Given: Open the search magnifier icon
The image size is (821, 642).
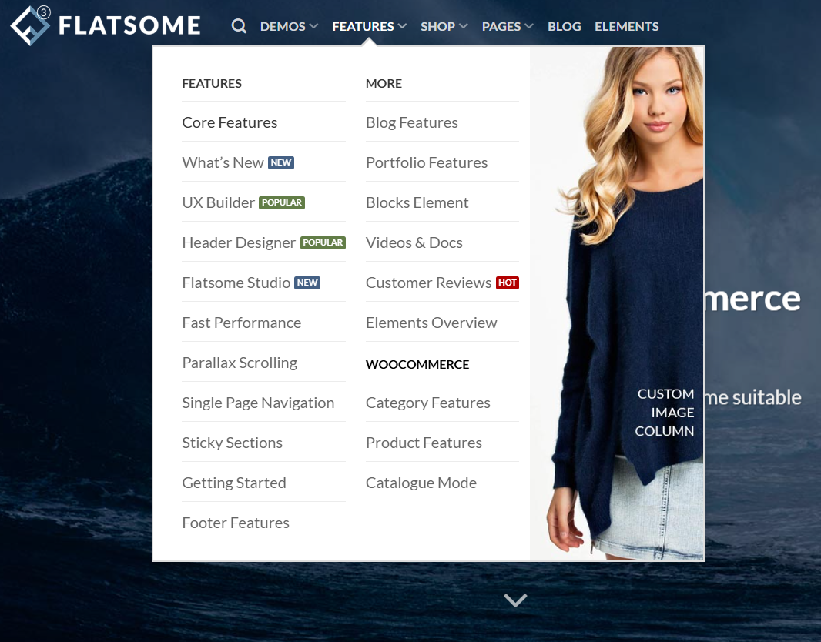Looking at the screenshot, I should pos(239,25).
